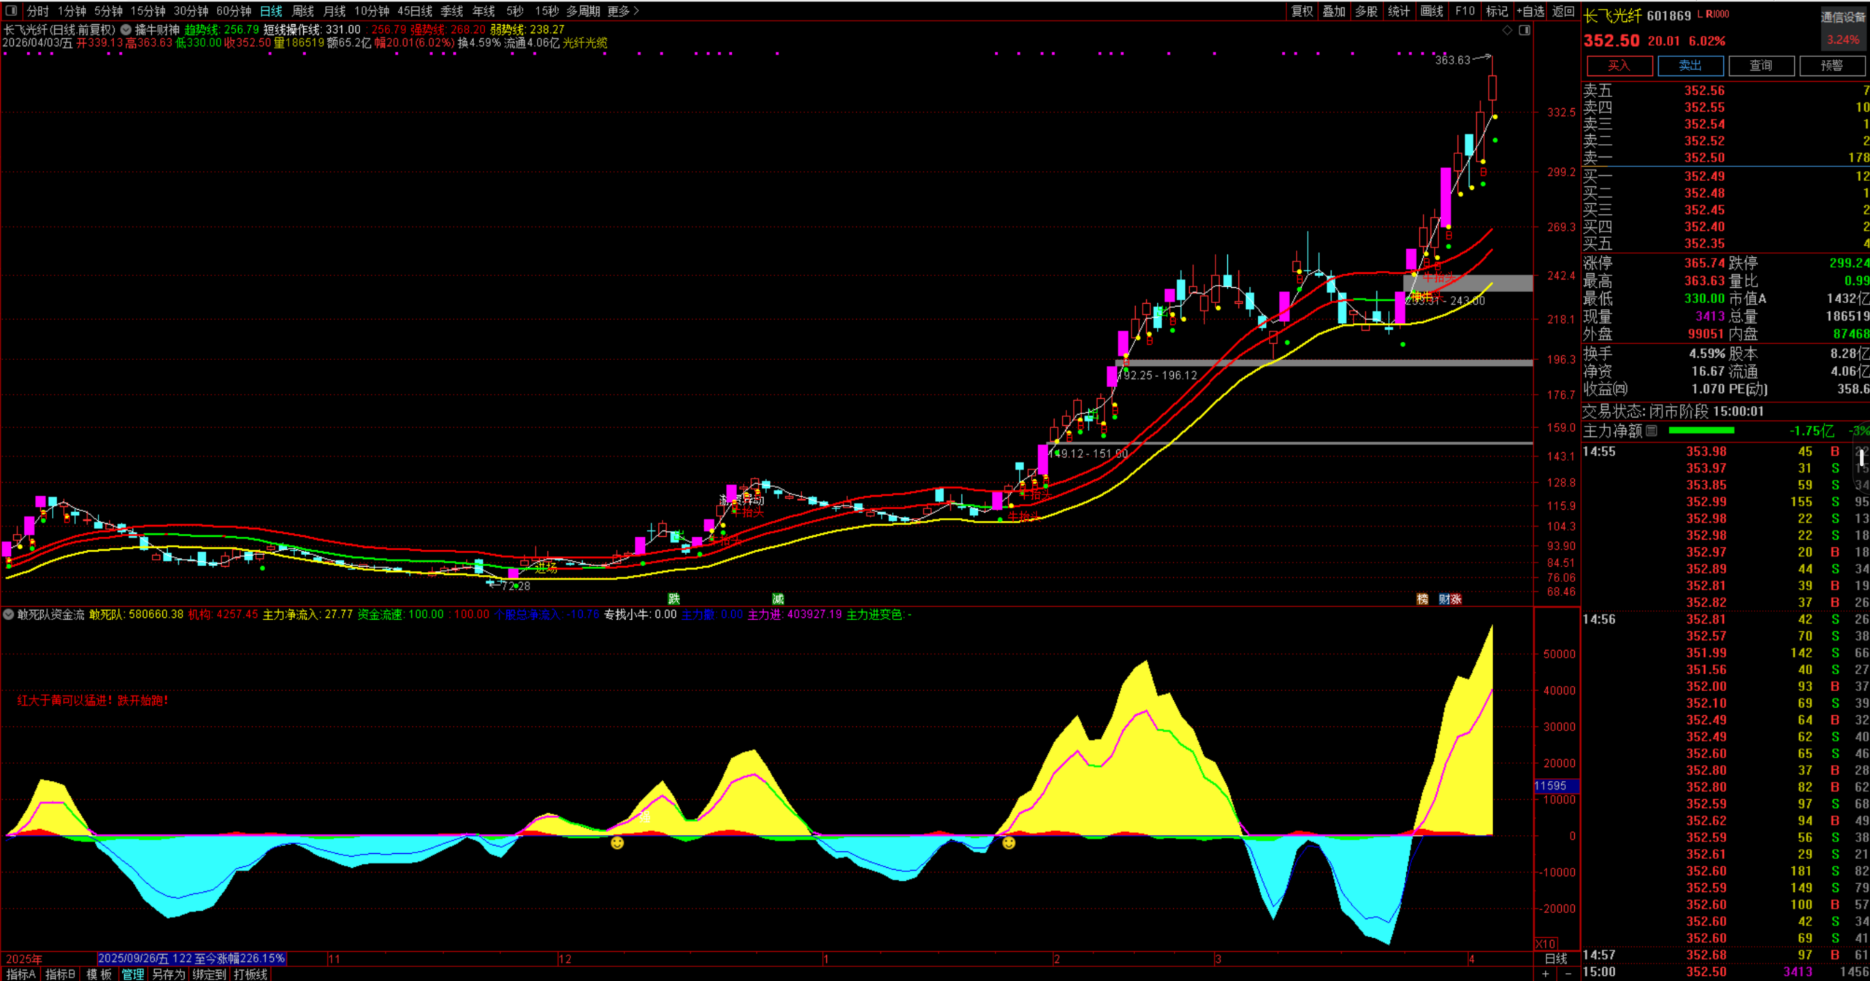This screenshot has width=1870, height=981.
Task: Expand 更多 period options
Action: pos(622,11)
